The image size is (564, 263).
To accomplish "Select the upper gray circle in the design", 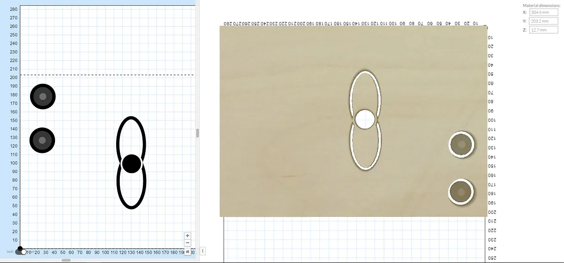I will [43, 96].
